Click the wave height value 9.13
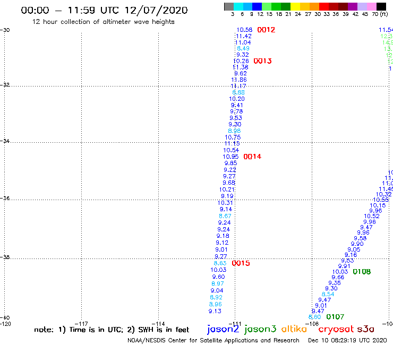The height and width of the screenshot is (345, 393). [x=215, y=311]
